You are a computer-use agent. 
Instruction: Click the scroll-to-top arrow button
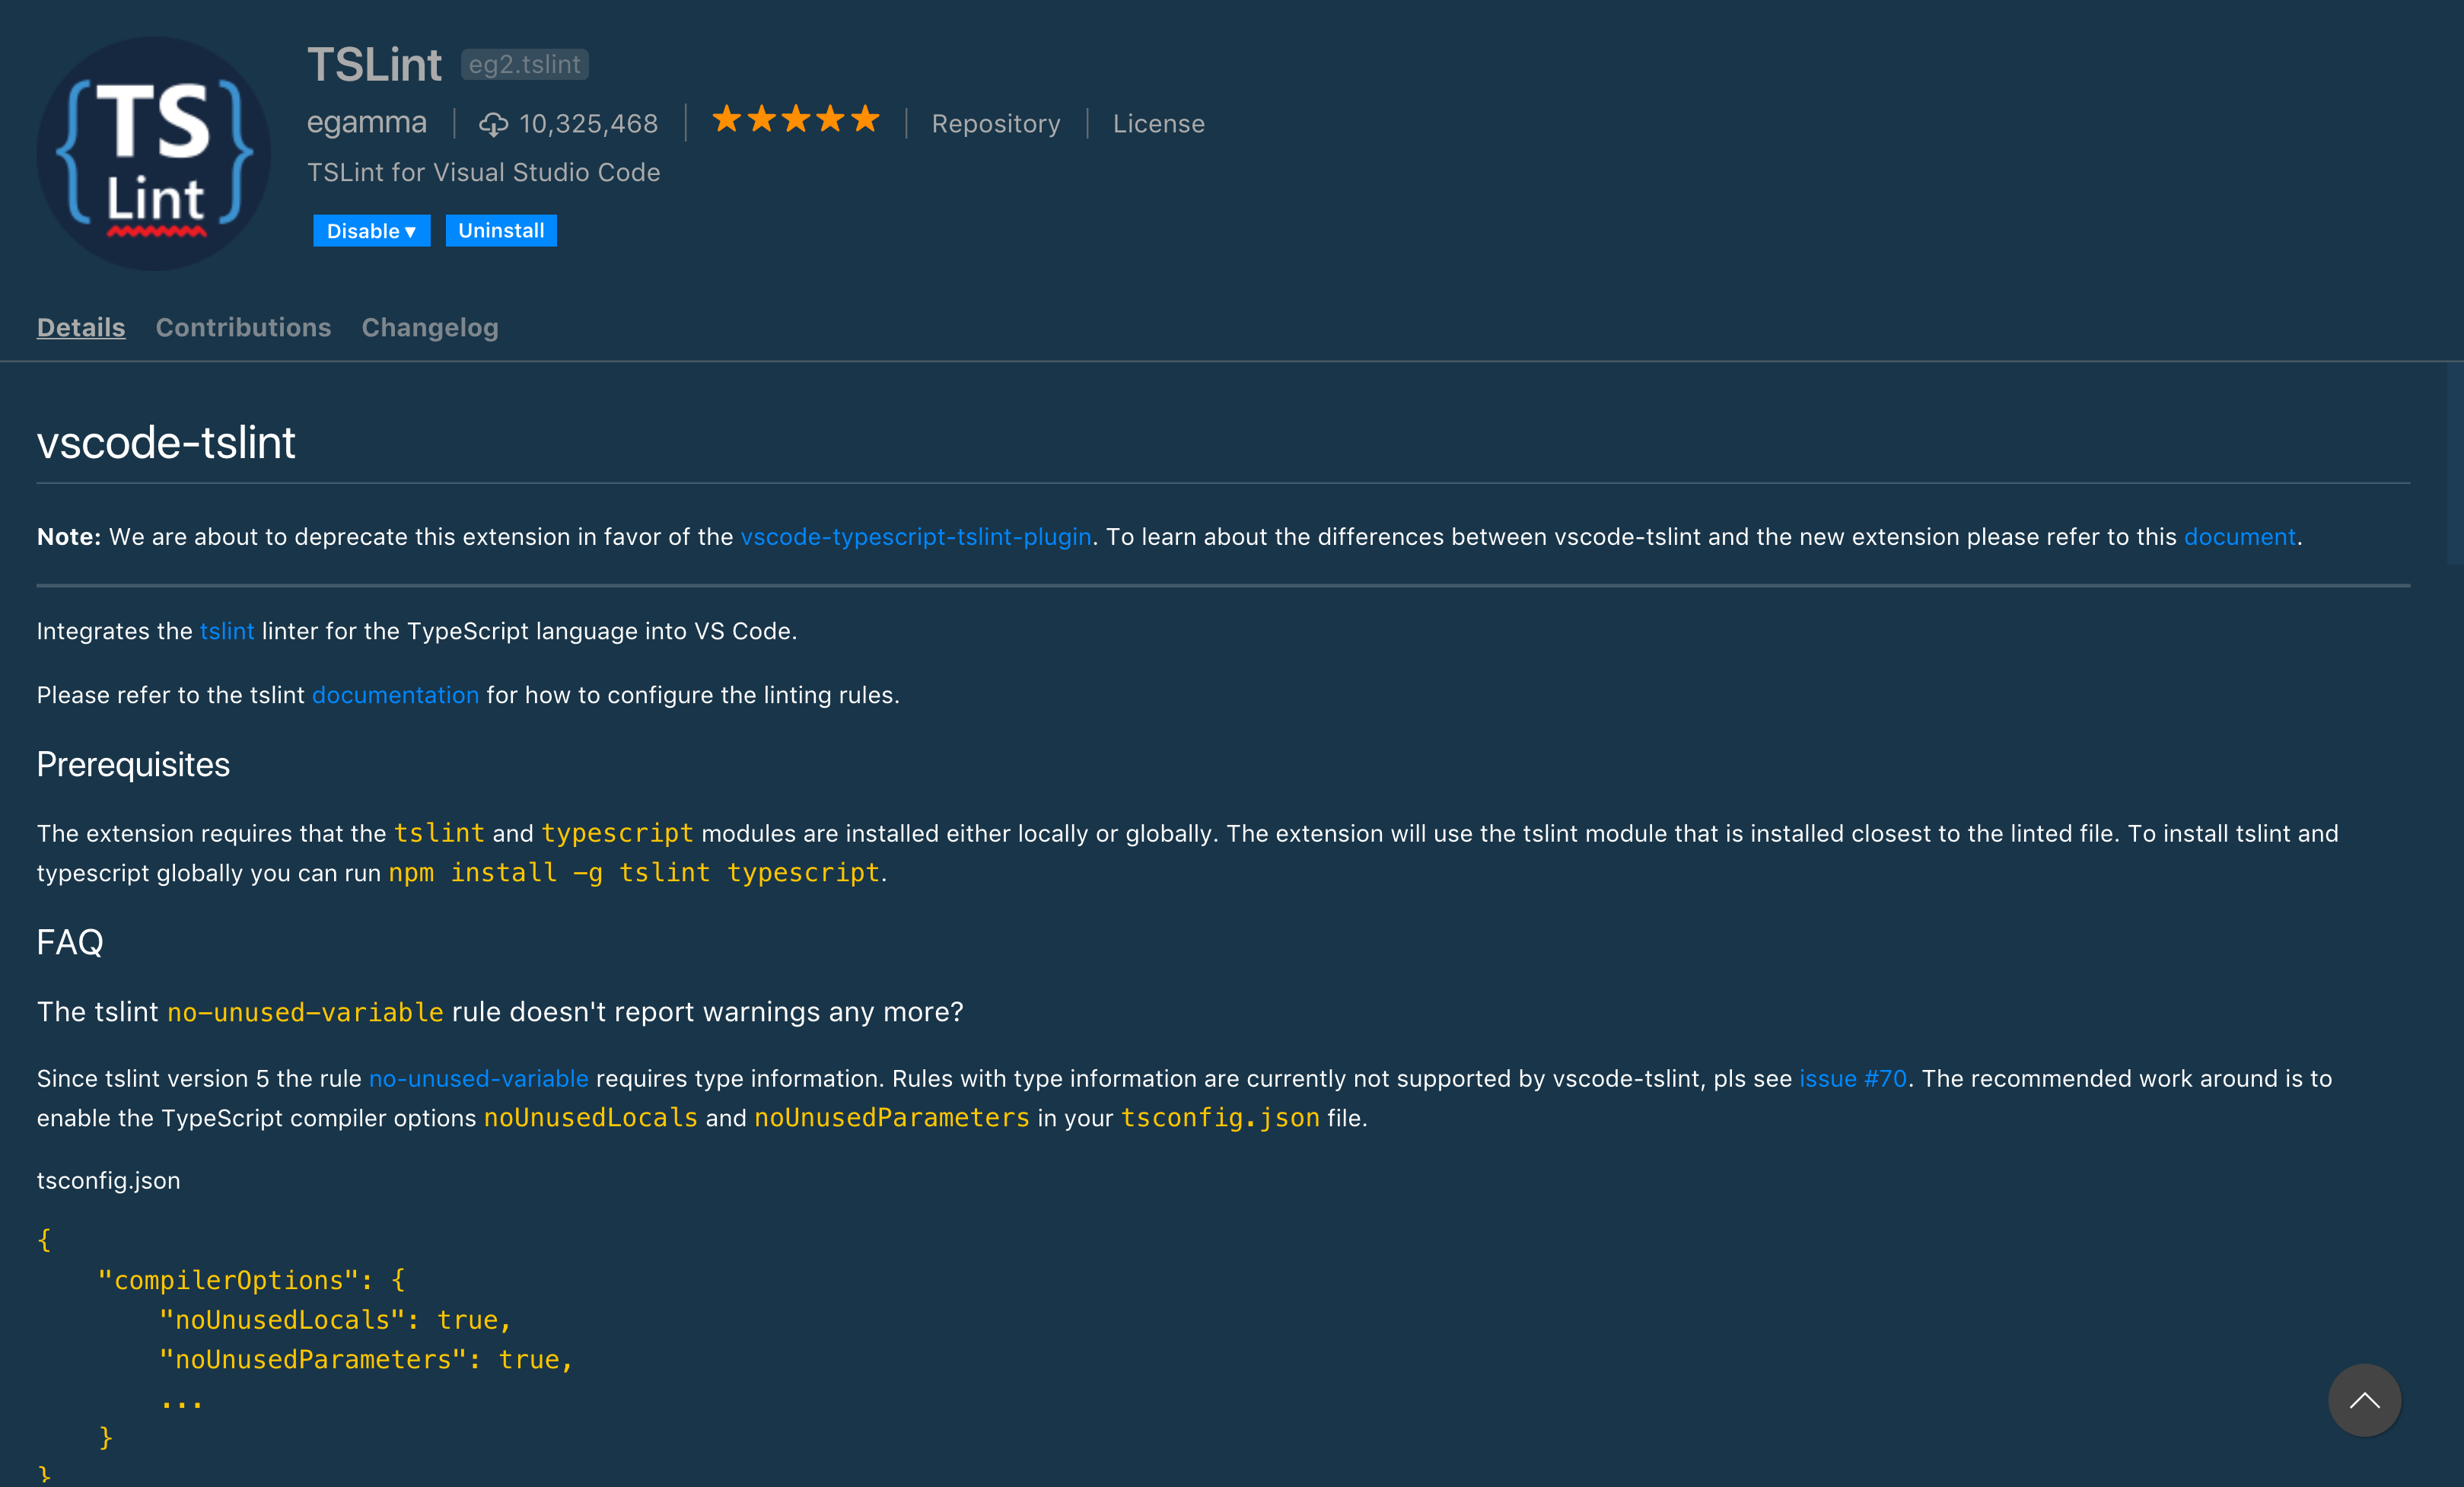(x=2364, y=1400)
